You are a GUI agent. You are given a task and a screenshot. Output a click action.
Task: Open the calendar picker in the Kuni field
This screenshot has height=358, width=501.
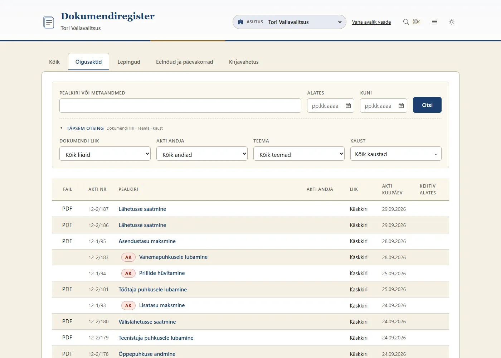pos(401,106)
